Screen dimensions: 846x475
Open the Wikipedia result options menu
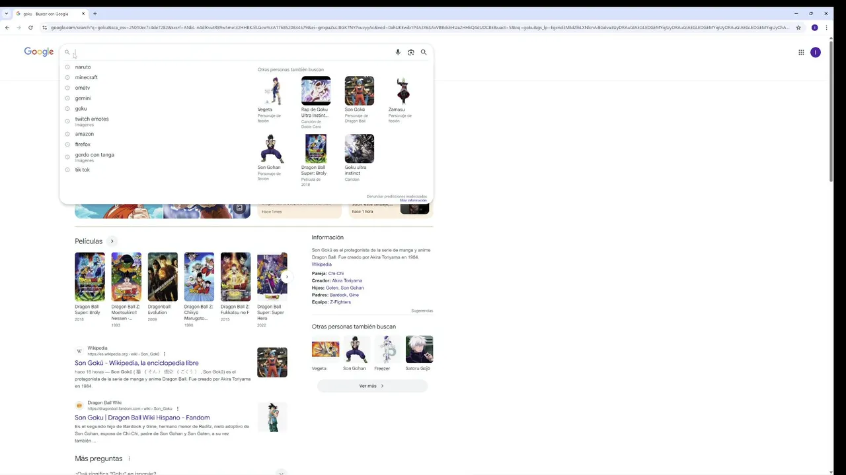[x=165, y=354]
